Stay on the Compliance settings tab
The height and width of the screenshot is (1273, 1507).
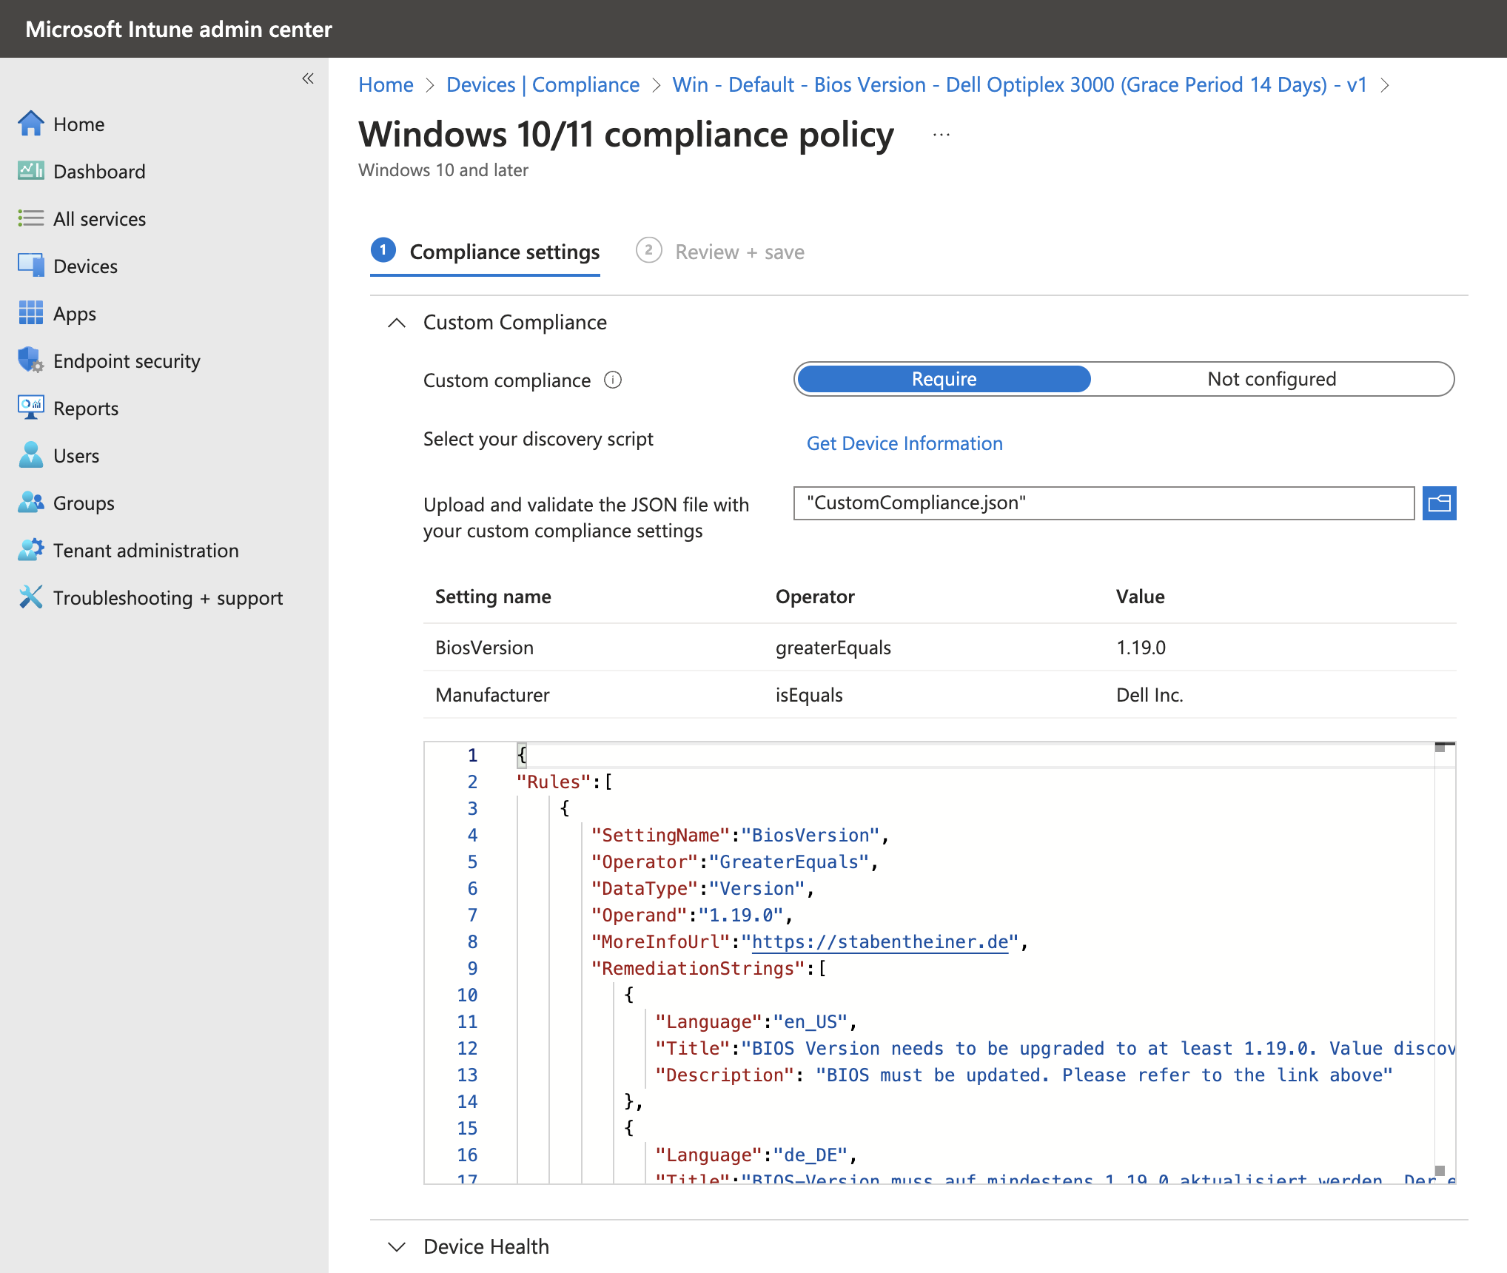[504, 252]
